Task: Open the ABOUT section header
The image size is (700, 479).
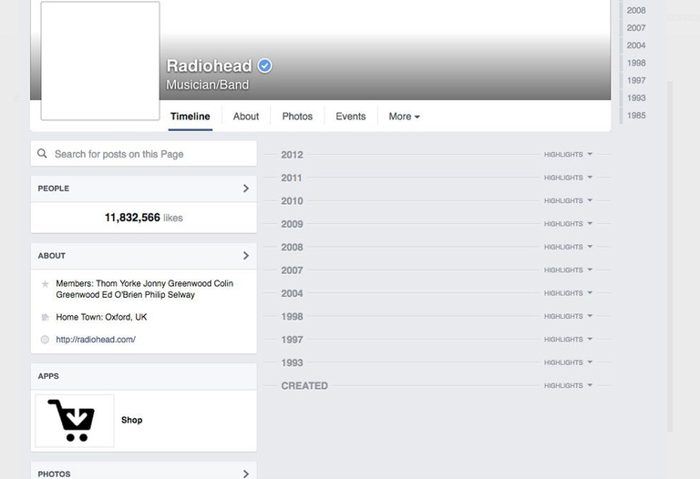Action: tap(144, 256)
